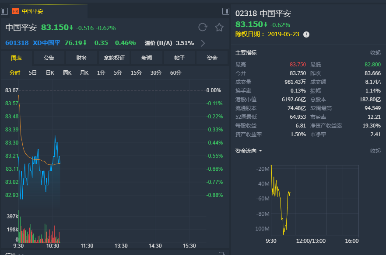Select the 30分 chart period

(x=156, y=73)
